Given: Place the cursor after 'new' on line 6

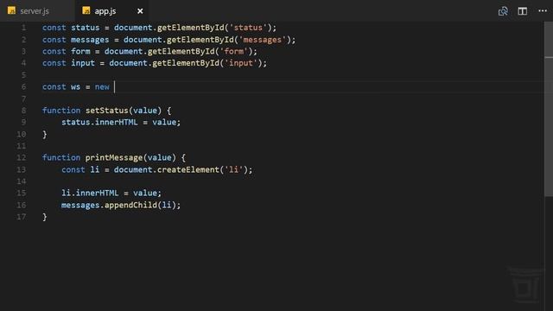Looking at the screenshot, I should (114, 86).
